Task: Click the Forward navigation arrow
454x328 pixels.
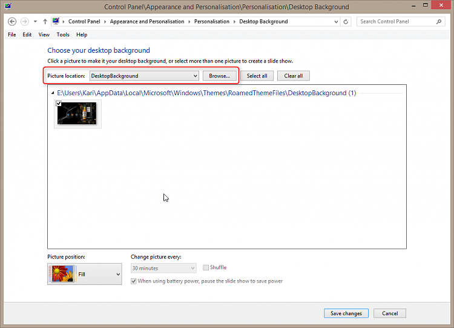Action: click(25, 21)
